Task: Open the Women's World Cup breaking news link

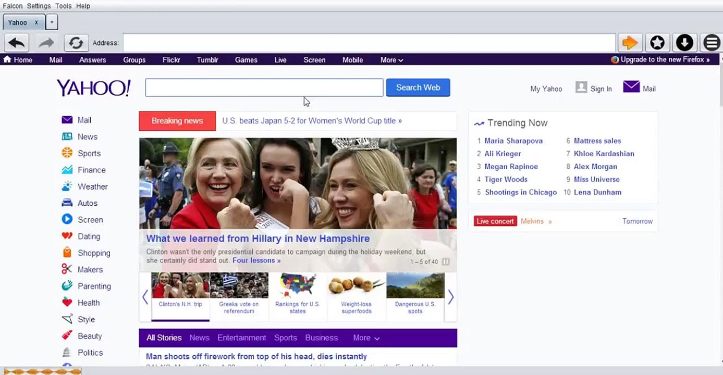Action: [312, 121]
